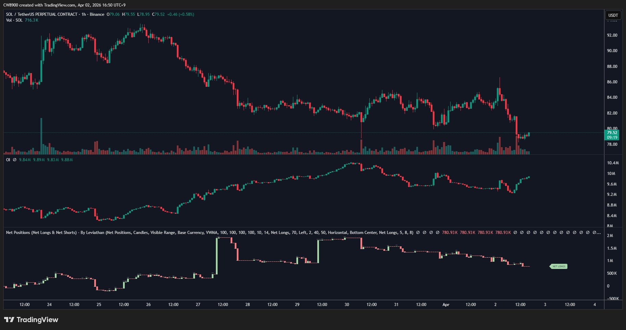626x330 pixels.
Task: Open the 1h interval in chart title
Action: point(84,14)
